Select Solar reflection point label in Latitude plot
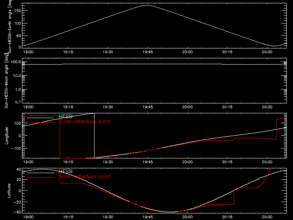This screenshot has width=293, height=220. tap(85, 176)
